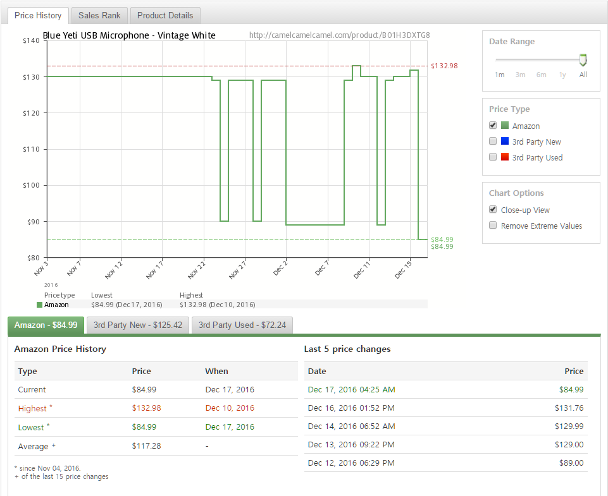Image resolution: width=608 pixels, height=496 pixels.
Task: Click the Dec 14, 2016 06:52 AM entry
Action: (351, 426)
